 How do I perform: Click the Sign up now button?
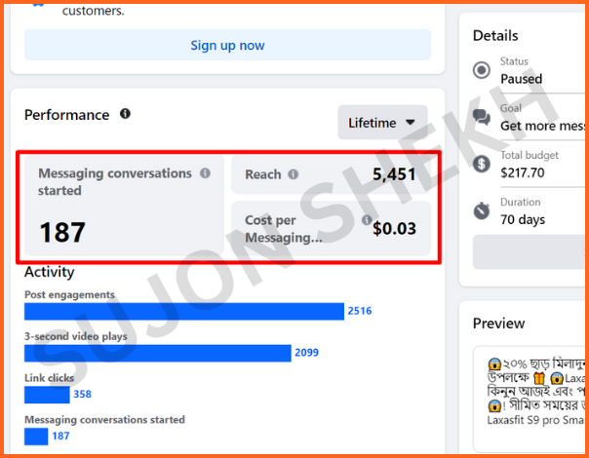227,45
